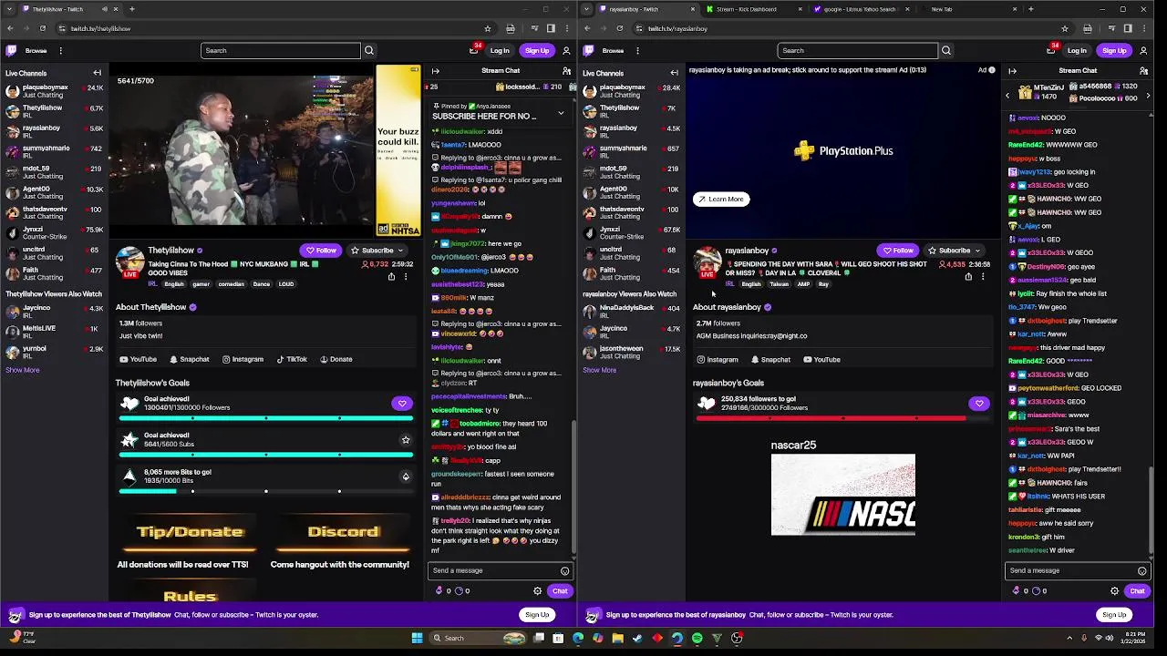Click the left chat scrollbar
The width and height of the screenshot is (1167, 656).
(x=573, y=487)
